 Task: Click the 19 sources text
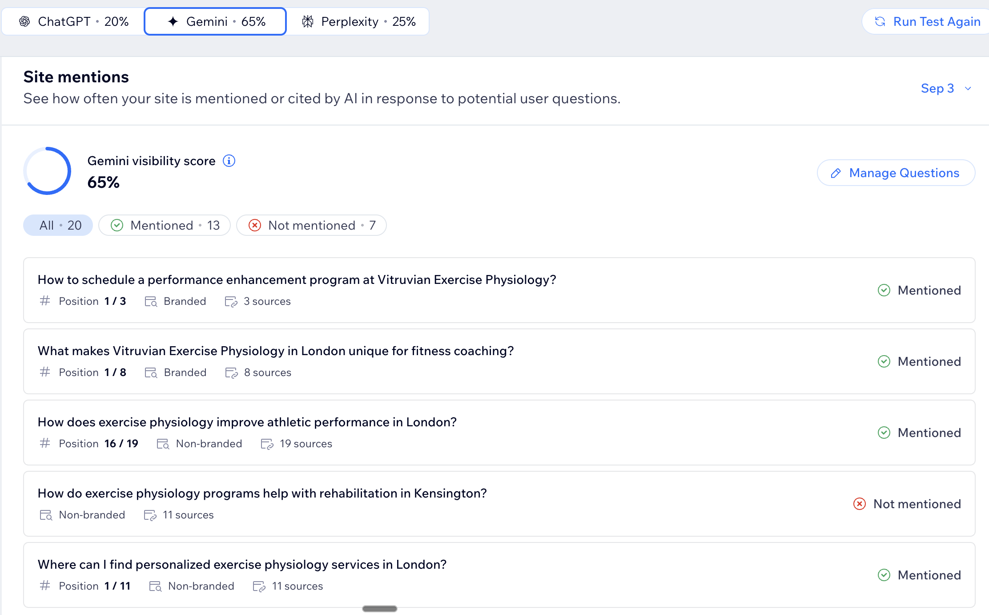[306, 444]
